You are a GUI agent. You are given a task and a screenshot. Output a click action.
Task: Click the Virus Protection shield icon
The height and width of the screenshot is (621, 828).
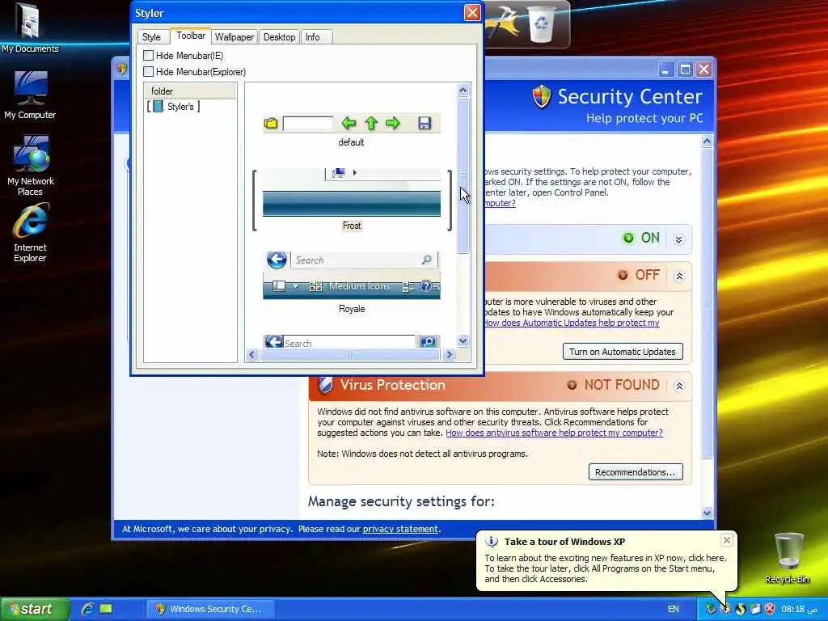(325, 385)
